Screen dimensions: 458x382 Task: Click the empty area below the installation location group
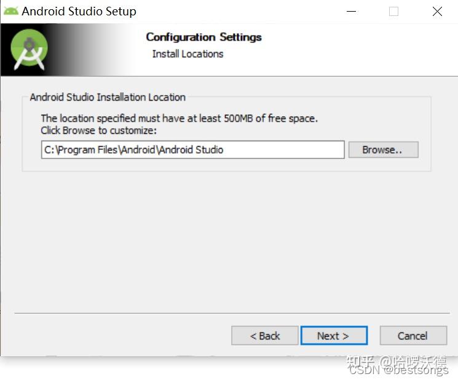(227, 240)
